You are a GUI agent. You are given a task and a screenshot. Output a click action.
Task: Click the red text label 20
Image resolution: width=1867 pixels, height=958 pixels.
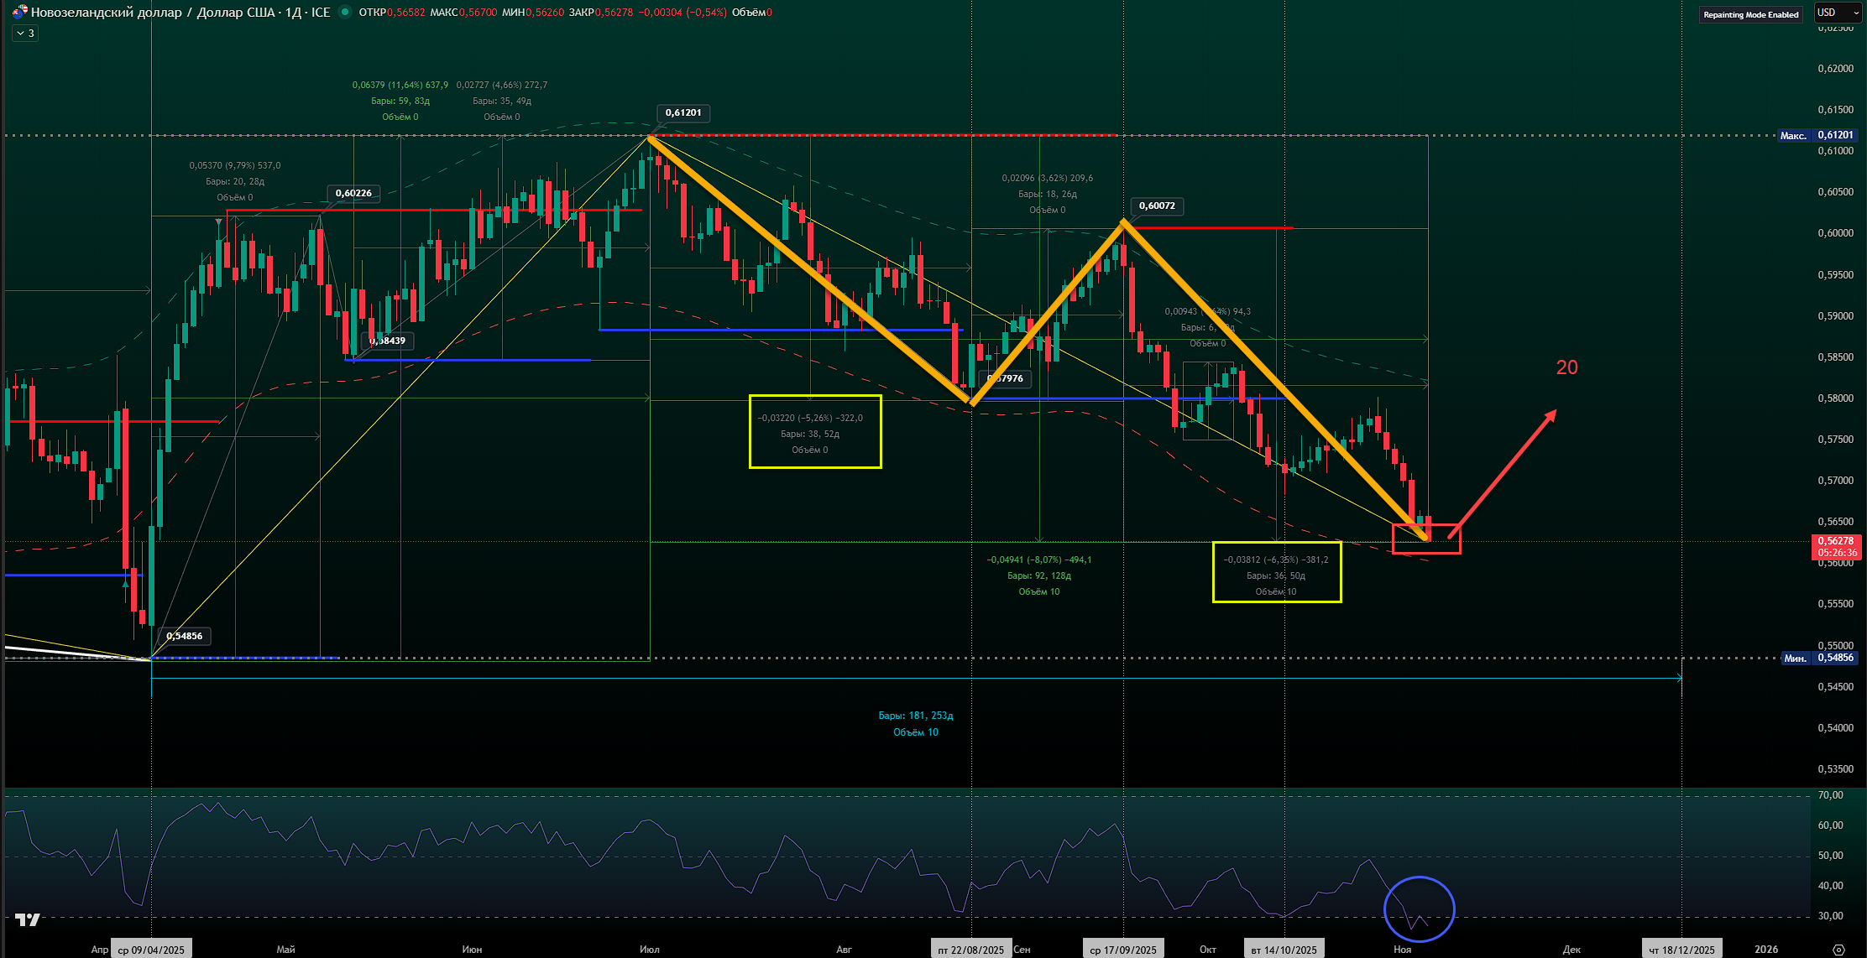pos(1566,367)
